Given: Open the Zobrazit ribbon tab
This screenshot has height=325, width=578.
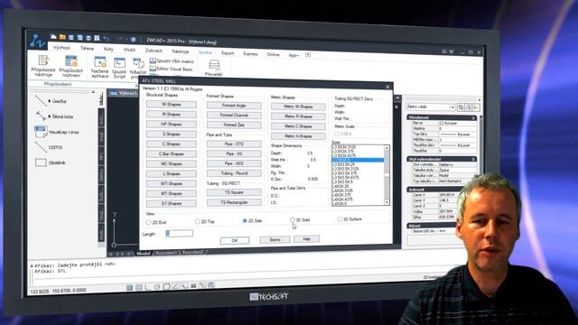Looking at the screenshot, I should click(154, 51).
